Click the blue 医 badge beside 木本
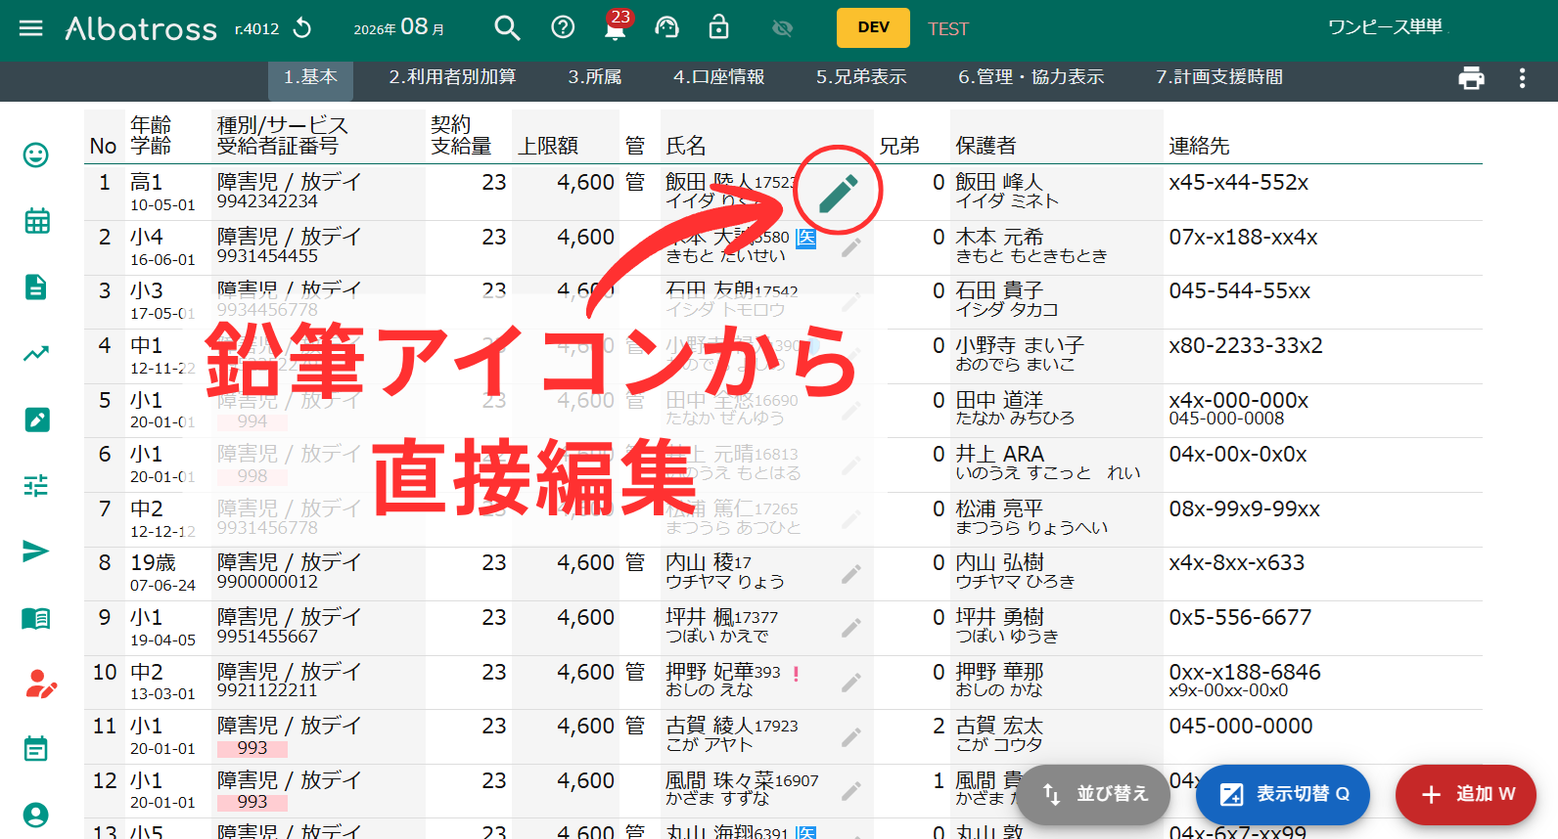Viewport: 1558px width, 839px height. [x=805, y=238]
